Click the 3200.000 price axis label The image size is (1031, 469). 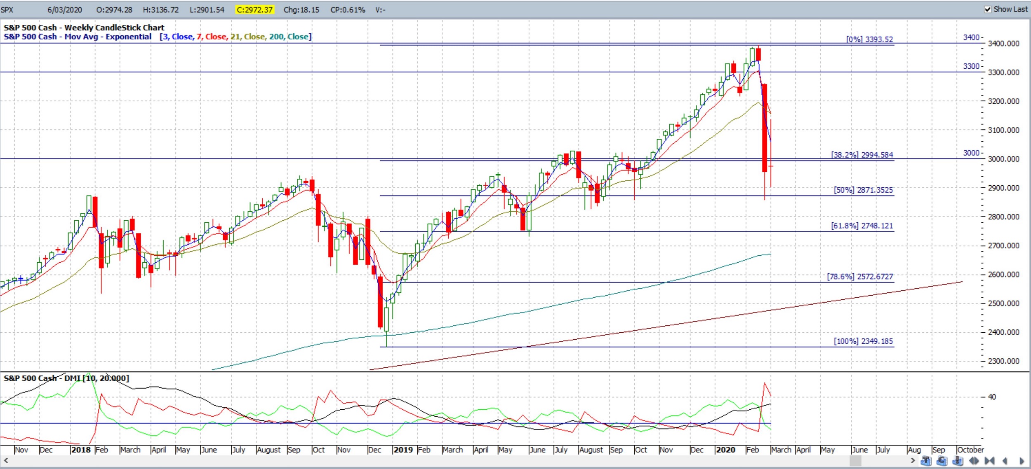(x=1003, y=101)
